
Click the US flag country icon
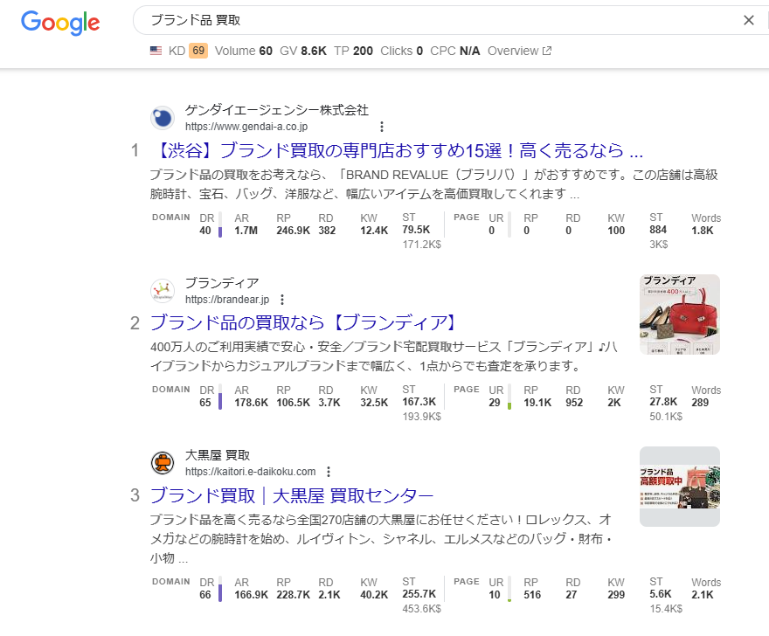156,51
